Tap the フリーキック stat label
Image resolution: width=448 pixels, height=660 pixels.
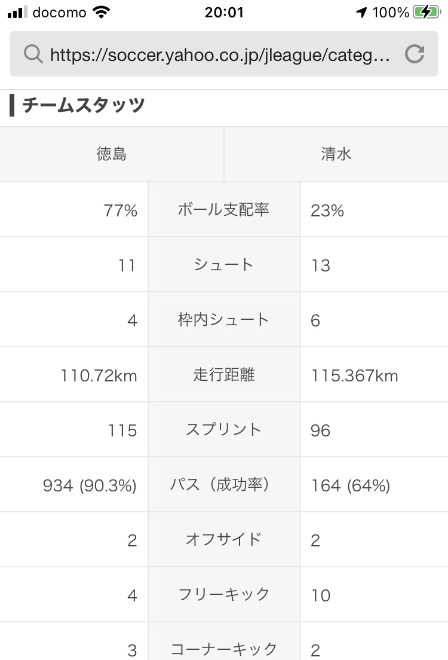point(223,595)
